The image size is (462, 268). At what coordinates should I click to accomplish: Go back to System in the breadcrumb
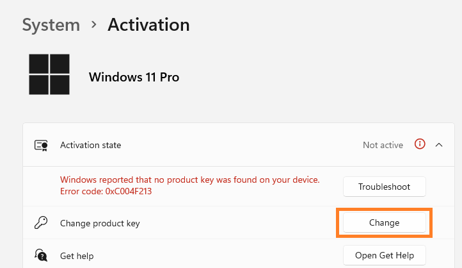(x=51, y=25)
